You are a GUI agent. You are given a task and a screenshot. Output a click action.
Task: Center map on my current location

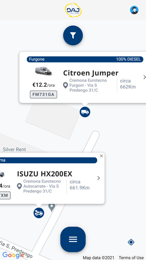click(131, 242)
